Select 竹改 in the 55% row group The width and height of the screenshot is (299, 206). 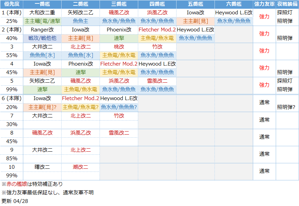[157, 47]
